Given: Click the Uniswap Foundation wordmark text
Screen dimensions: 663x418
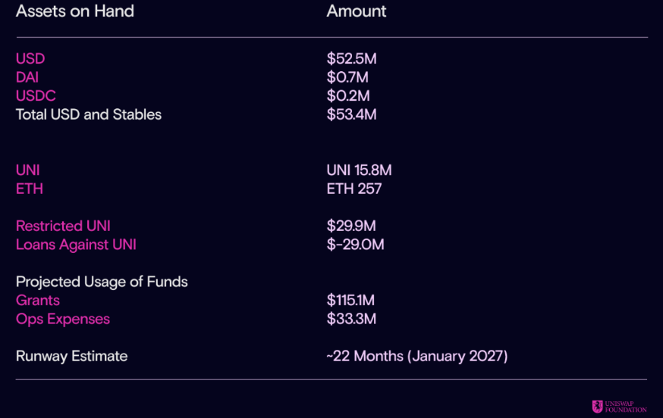Looking at the screenshot, I should [x=626, y=407].
